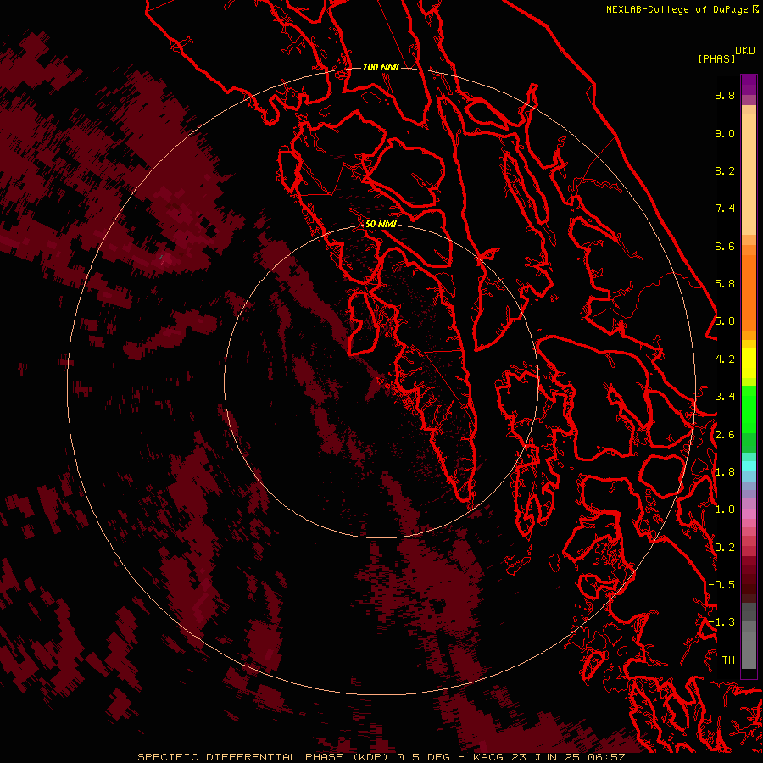This screenshot has width=763, height=763.
Task: Click the 8.2 colorbar value label
Action: click(725, 170)
